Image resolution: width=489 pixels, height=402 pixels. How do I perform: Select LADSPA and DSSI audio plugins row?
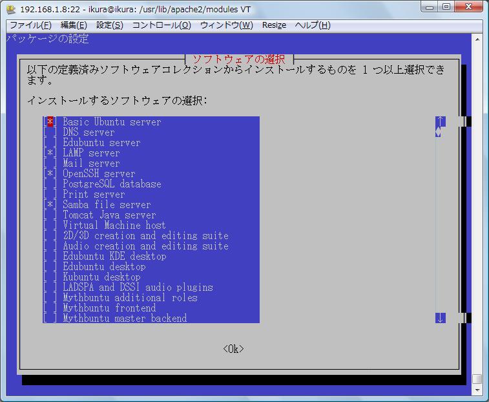tap(151, 286)
